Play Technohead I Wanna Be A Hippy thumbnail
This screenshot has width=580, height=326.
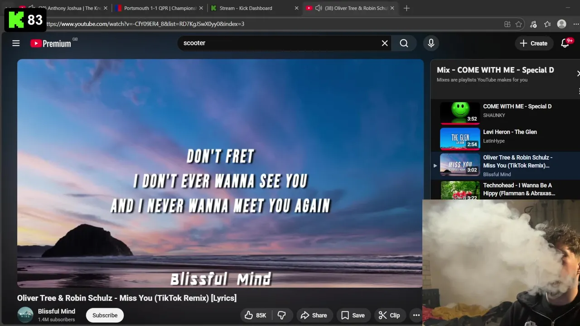(460, 190)
